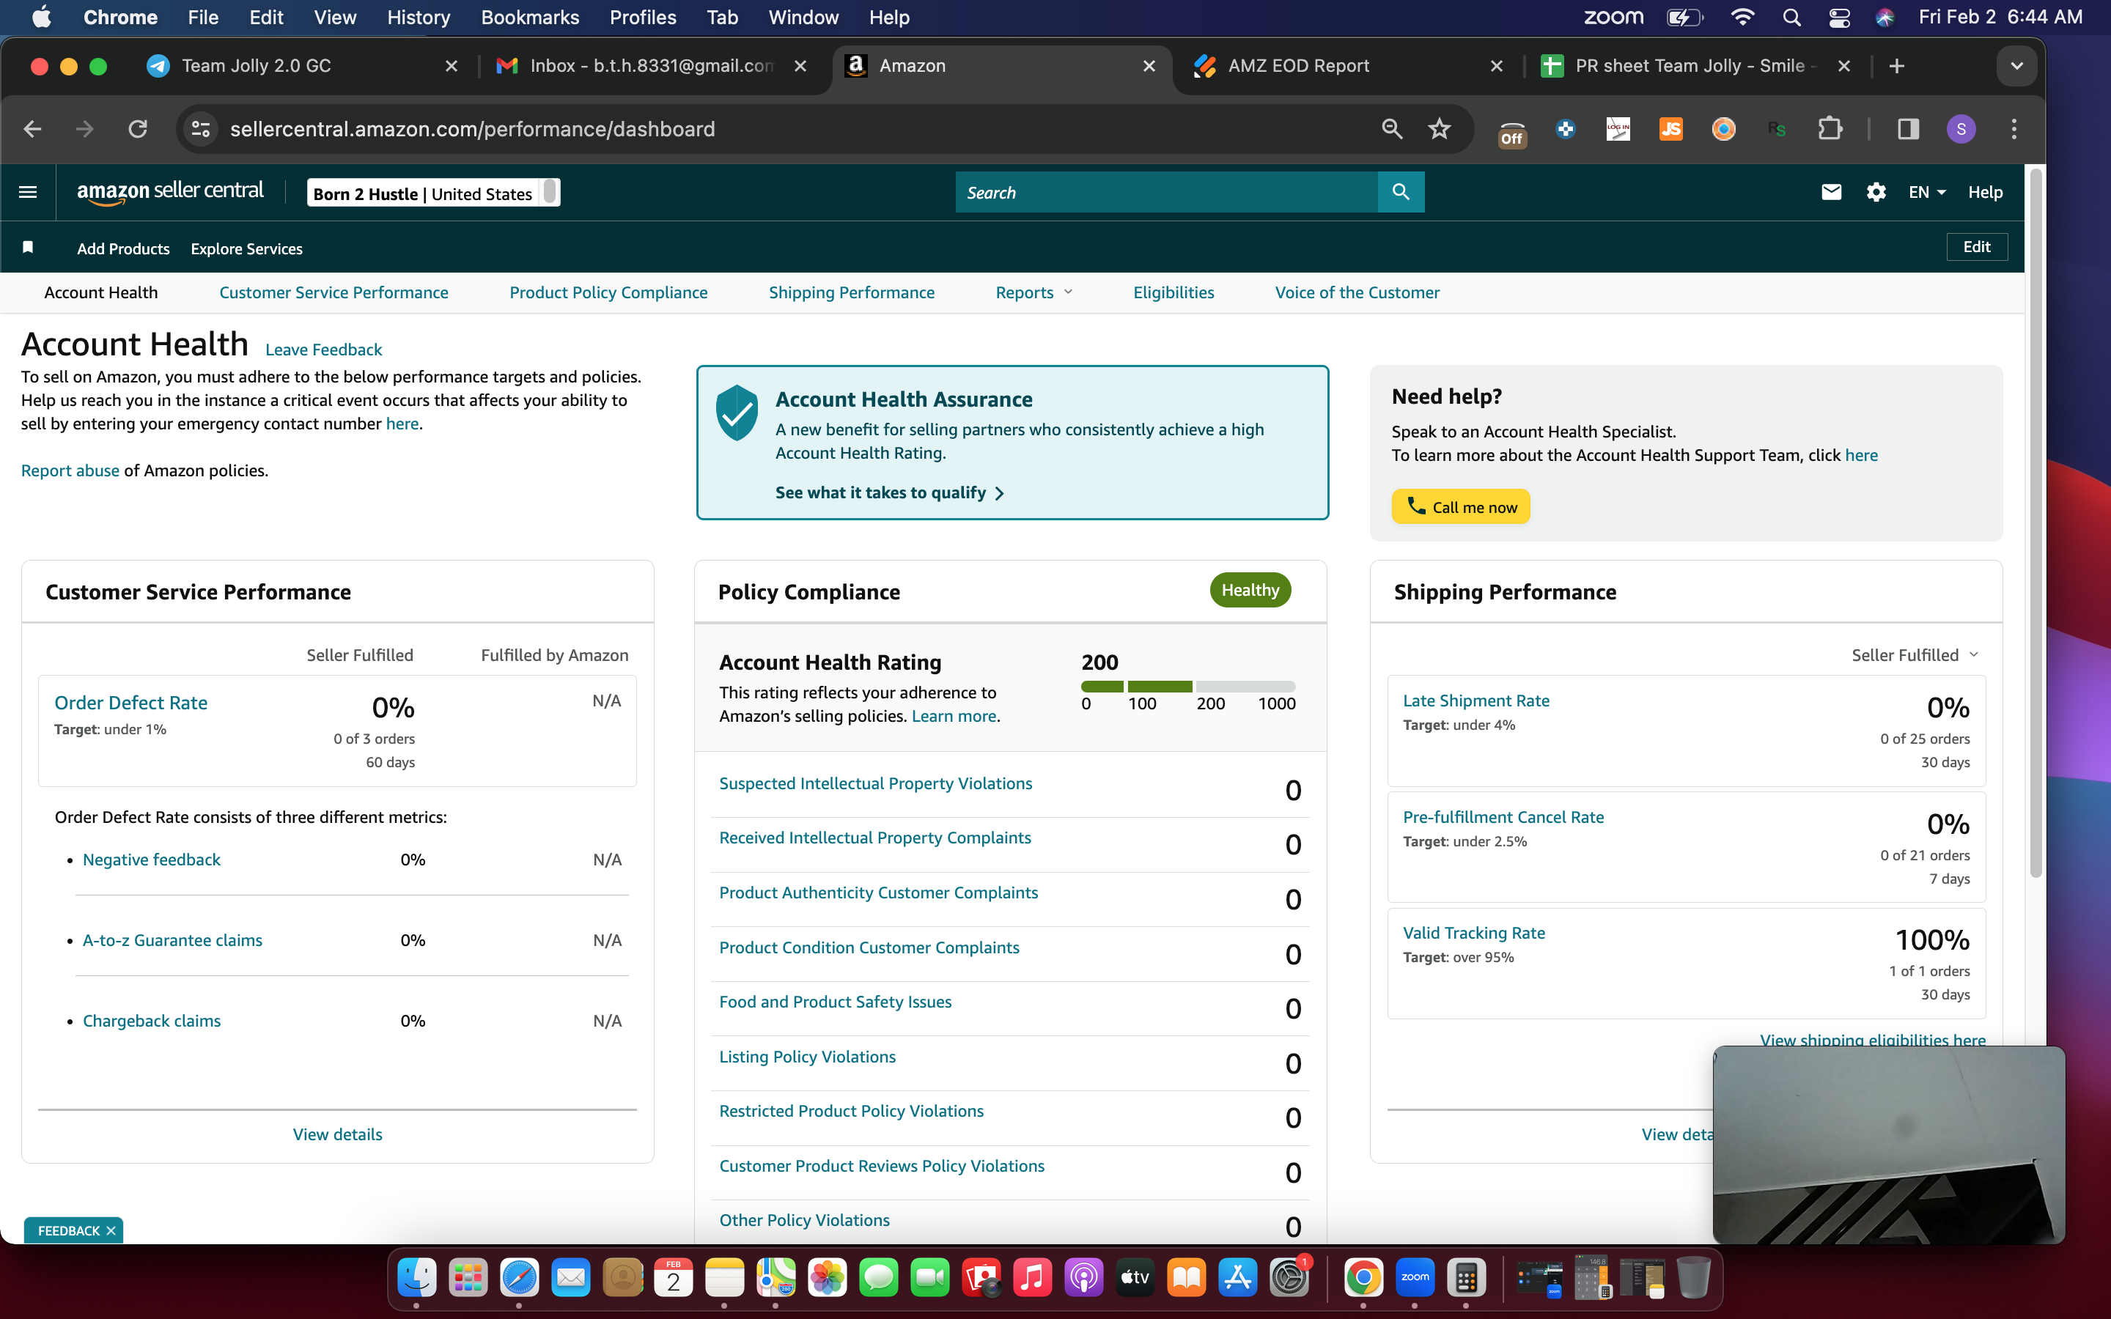Screen dimensions: 2111x1319
Task: Click the bookmark flag icon
Action: (28, 248)
